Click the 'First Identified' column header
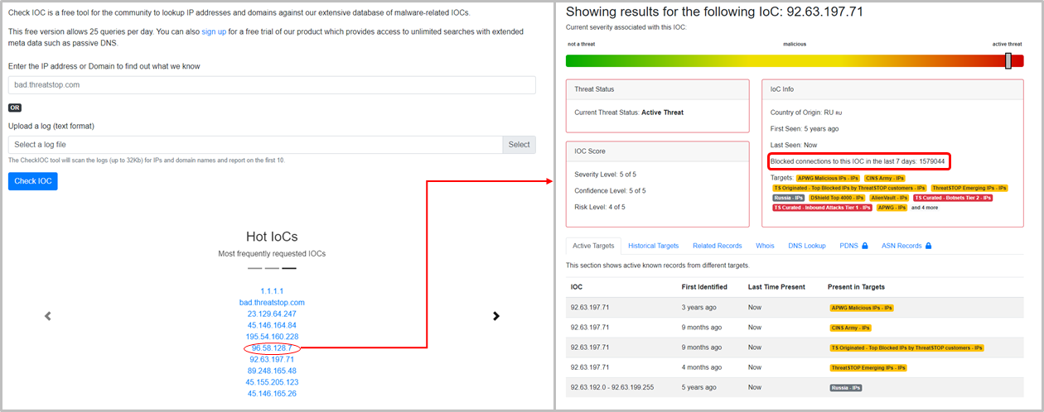1044x412 pixels. coord(703,287)
